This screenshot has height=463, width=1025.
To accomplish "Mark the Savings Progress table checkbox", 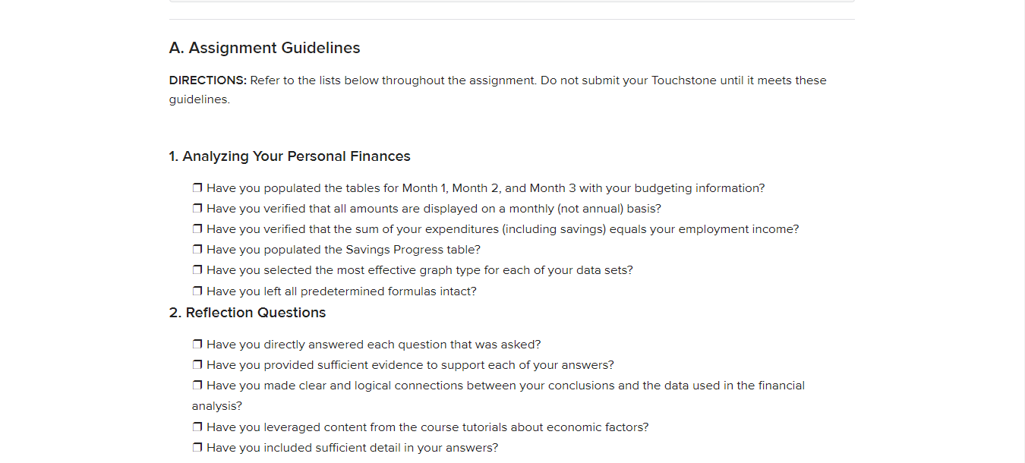I will (x=197, y=250).
